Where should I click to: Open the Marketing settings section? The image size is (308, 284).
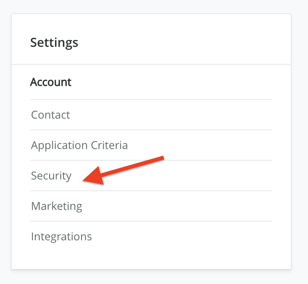tap(57, 206)
